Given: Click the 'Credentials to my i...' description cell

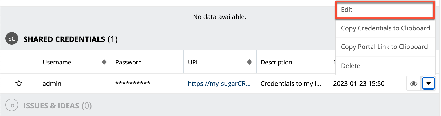Looking at the screenshot, I should [291, 84].
